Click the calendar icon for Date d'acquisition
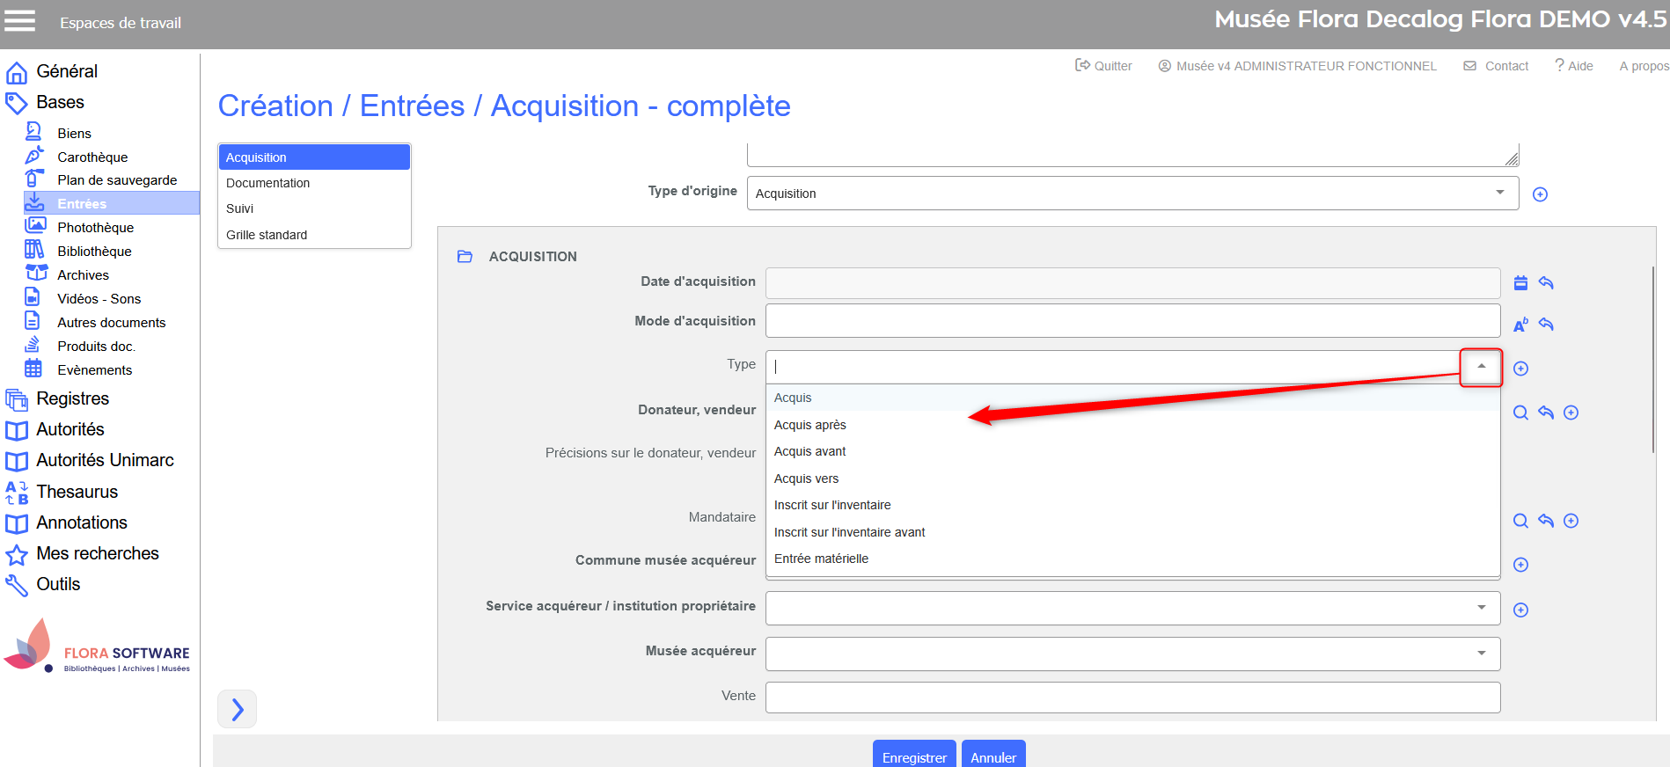This screenshot has height=767, width=1670. click(1520, 283)
